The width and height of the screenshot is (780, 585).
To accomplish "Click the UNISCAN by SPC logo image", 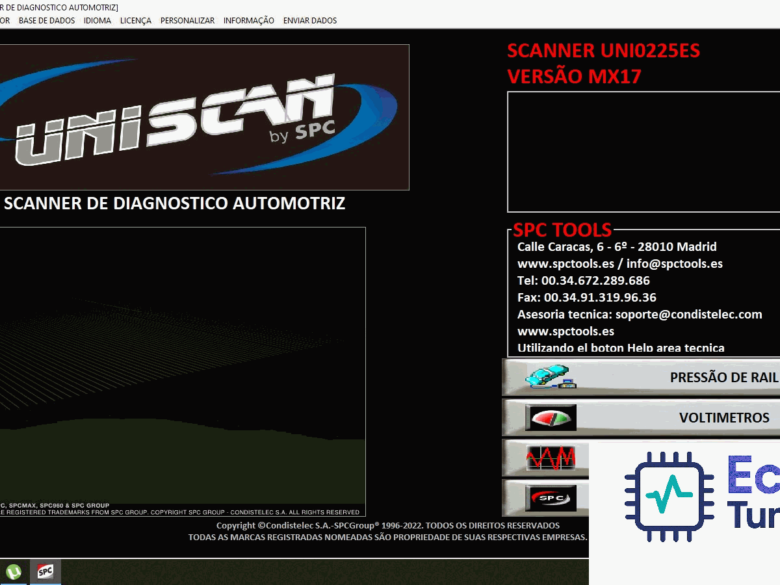I will click(205, 117).
